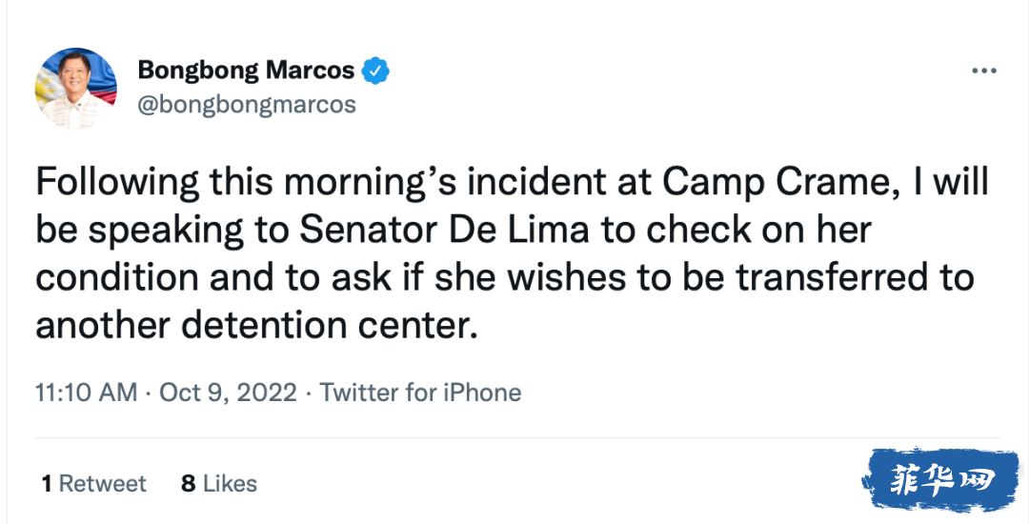
Task: Click the opening word Following in tweet
Action: tap(118, 180)
